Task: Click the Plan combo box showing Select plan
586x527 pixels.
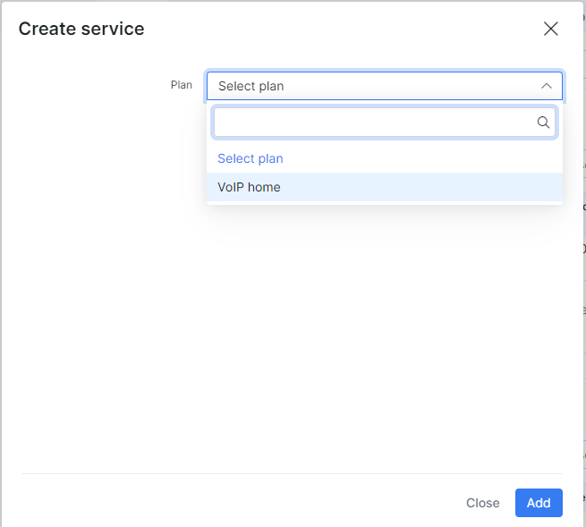Action: (x=385, y=86)
